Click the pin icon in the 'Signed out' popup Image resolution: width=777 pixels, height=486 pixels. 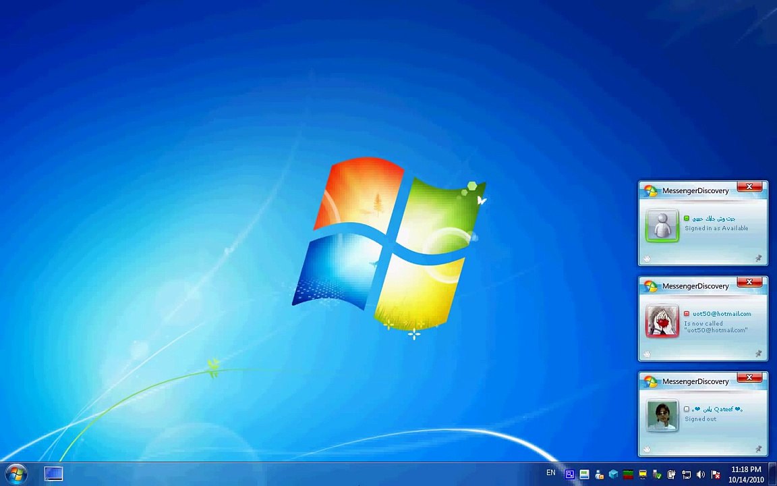pyautogui.click(x=758, y=449)
